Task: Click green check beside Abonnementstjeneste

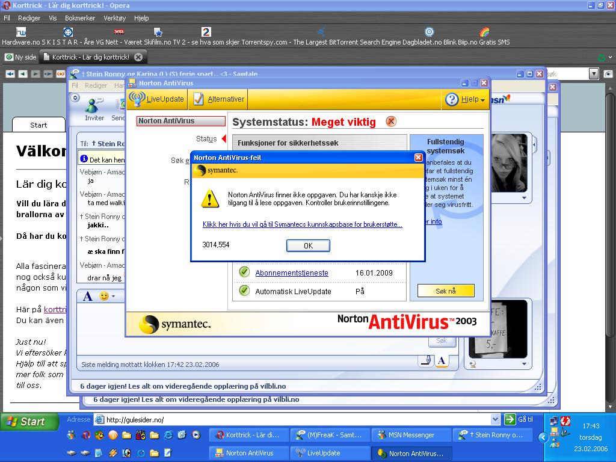Action: point(244,272)
